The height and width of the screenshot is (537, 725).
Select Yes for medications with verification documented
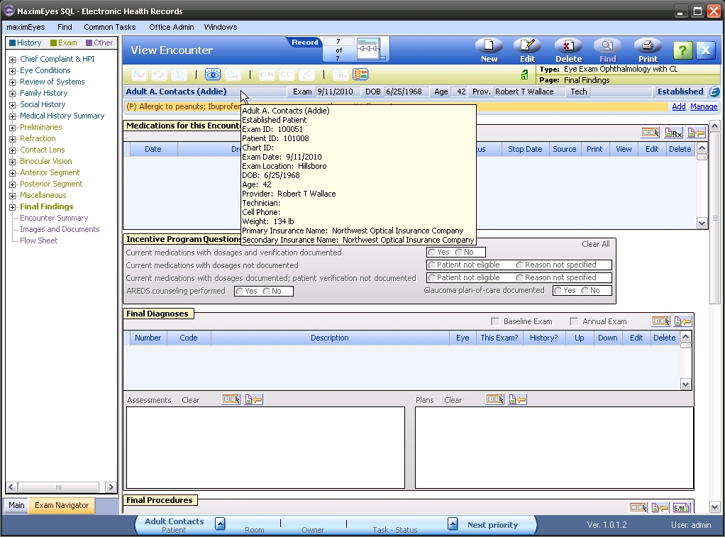(x=432, y=252)
